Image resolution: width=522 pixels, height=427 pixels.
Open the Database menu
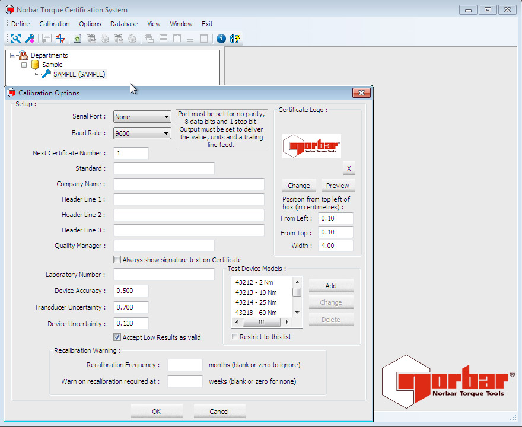[x=124, y=24]
